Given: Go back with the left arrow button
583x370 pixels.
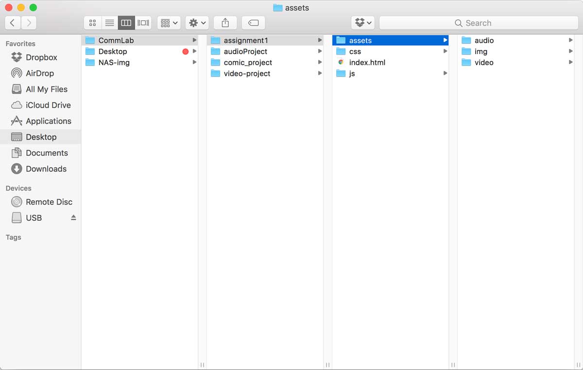Looking at the screenshot, I should coord(13,23).
